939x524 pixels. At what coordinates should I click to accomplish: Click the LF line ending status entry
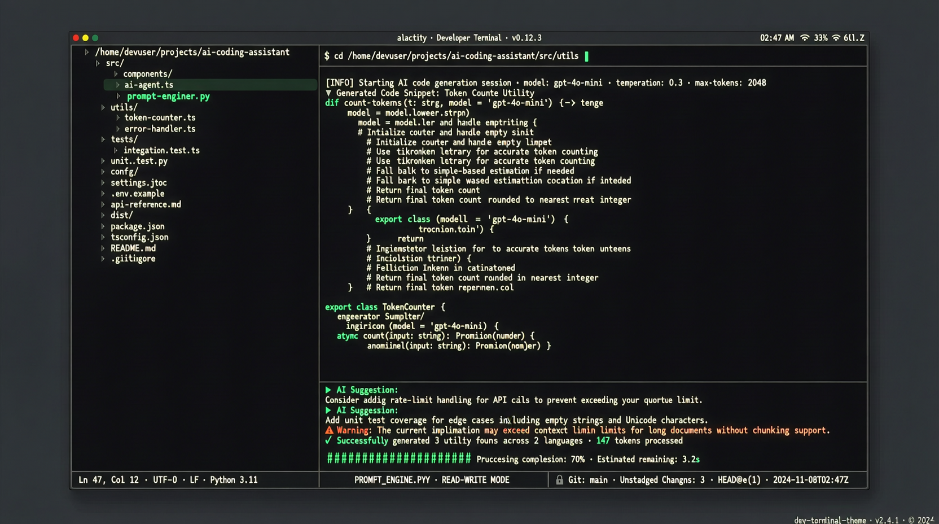[194, 480]
